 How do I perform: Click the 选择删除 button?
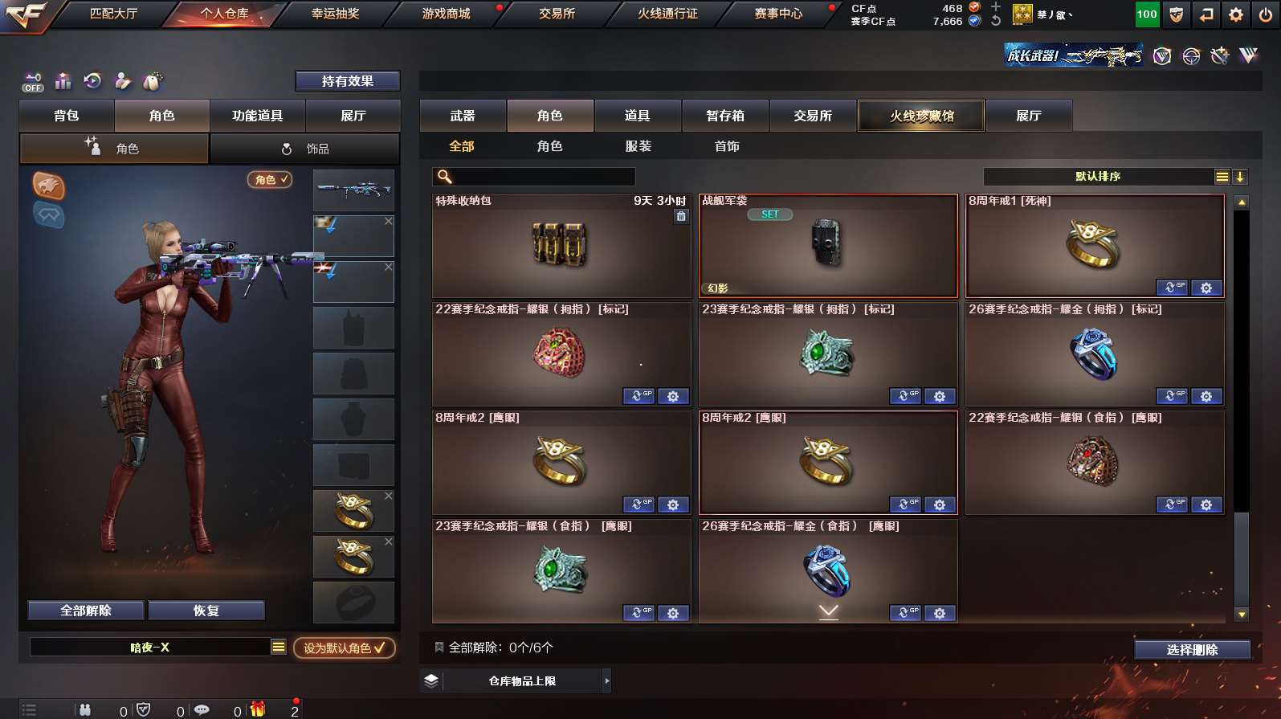coord(1193,650)
